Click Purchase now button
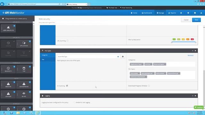The image size is (205, 115). click(x=112, y=8)
